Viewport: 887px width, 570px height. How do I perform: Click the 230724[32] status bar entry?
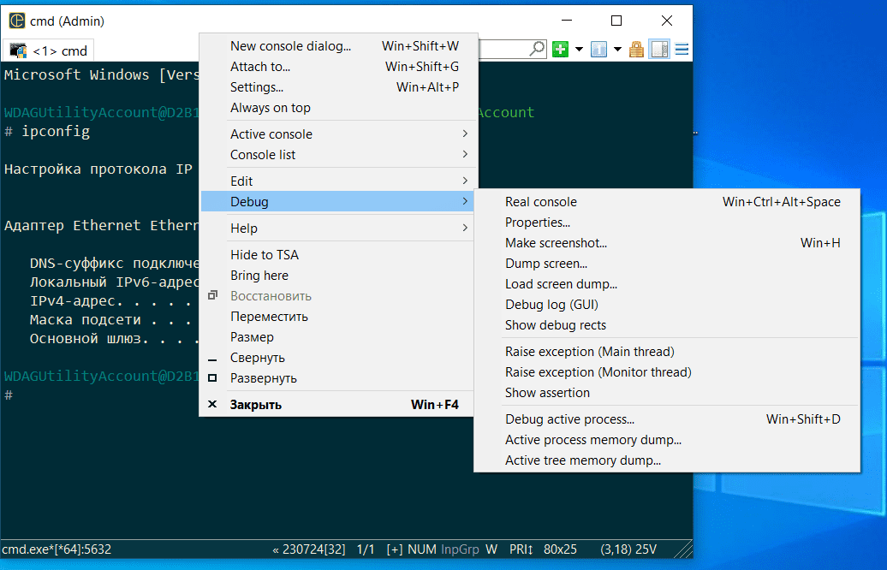point(309,549)
